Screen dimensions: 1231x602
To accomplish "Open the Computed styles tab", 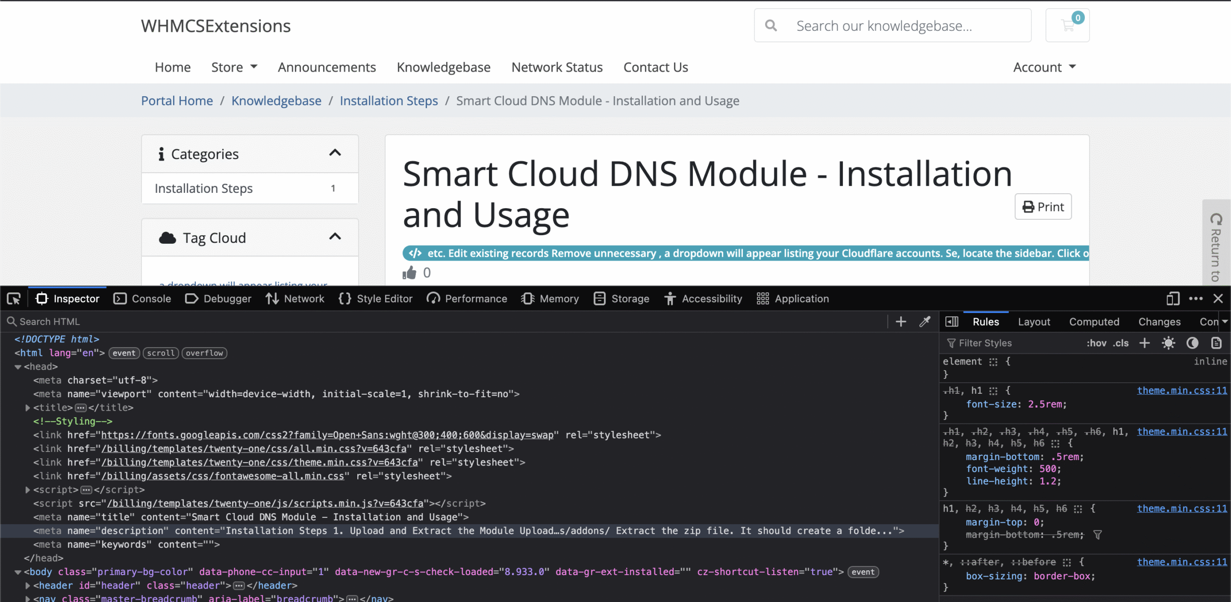I will click(x=1094, y=322).
